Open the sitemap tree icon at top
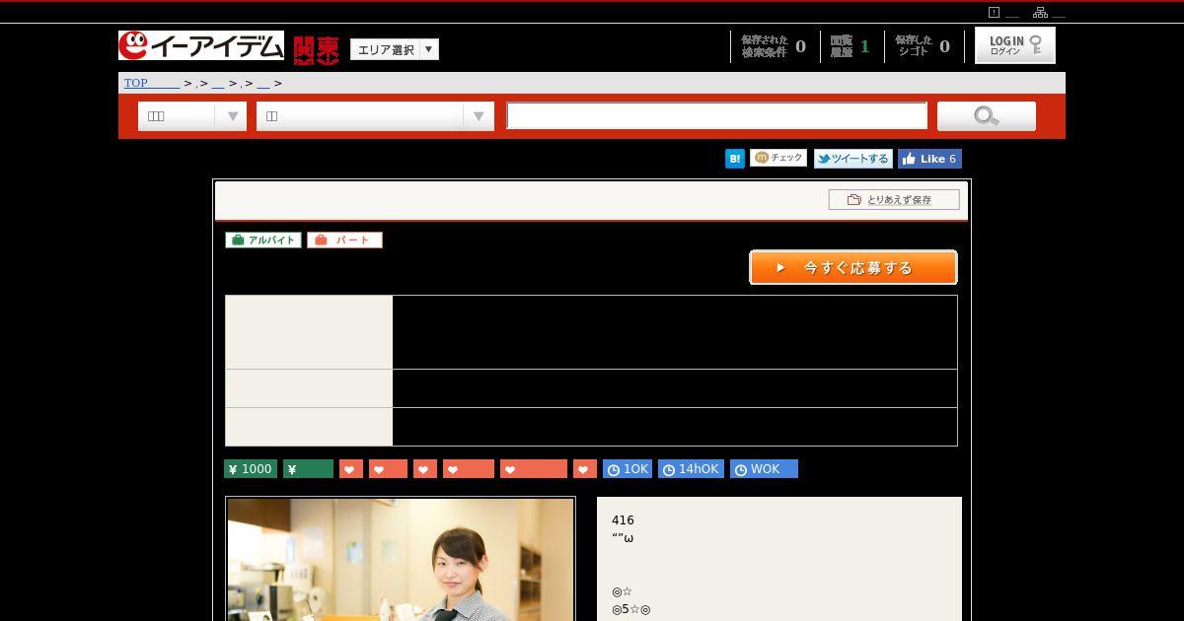The image size is (1184, 621). coord(1040,13)
